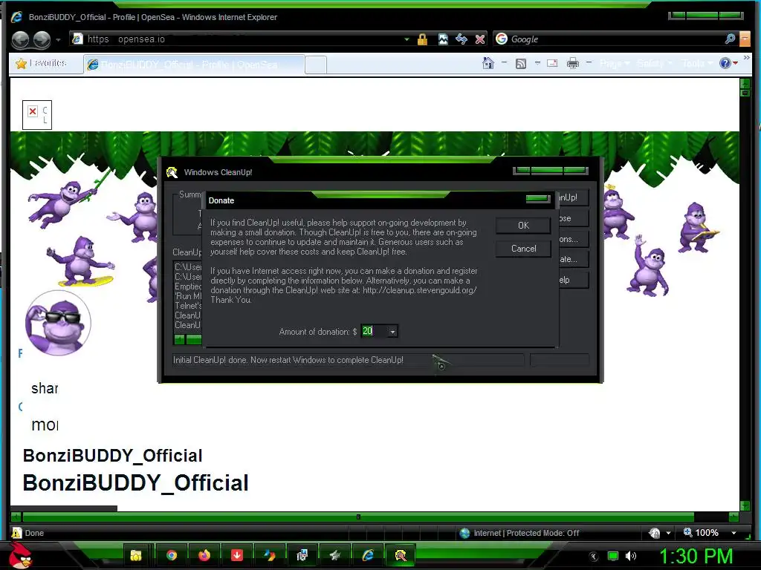Viewport: 761px width, 570px height.
Task: Open the Safety menu in command bar
Action: tap(654, 64)
